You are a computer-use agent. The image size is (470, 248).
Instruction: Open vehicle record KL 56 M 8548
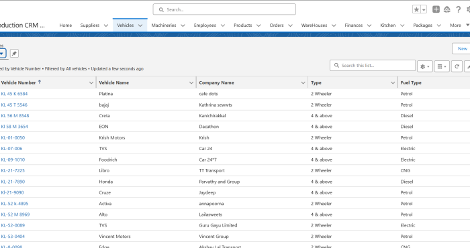(15, 115)
